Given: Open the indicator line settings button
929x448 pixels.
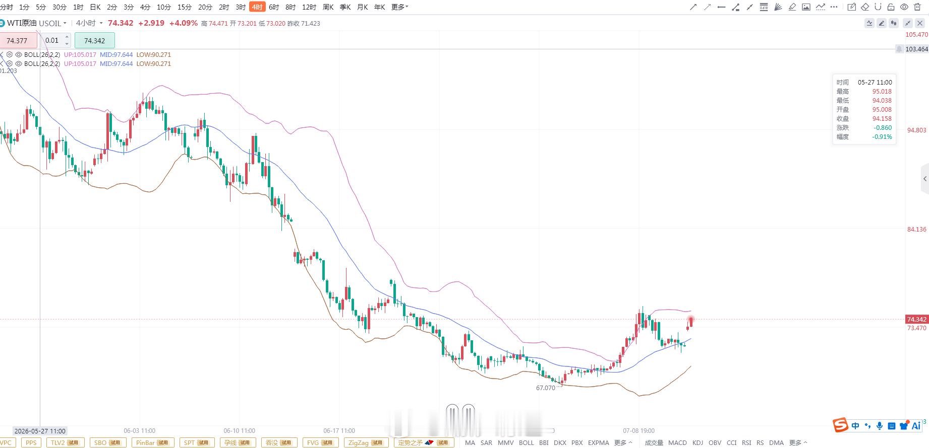Looking at the screenshot, I should click(x=869, y=23).
